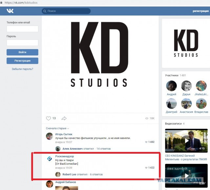Screen dimensions: 210x190
Task: Focus the Поиск search box
Action: point(66,11)
